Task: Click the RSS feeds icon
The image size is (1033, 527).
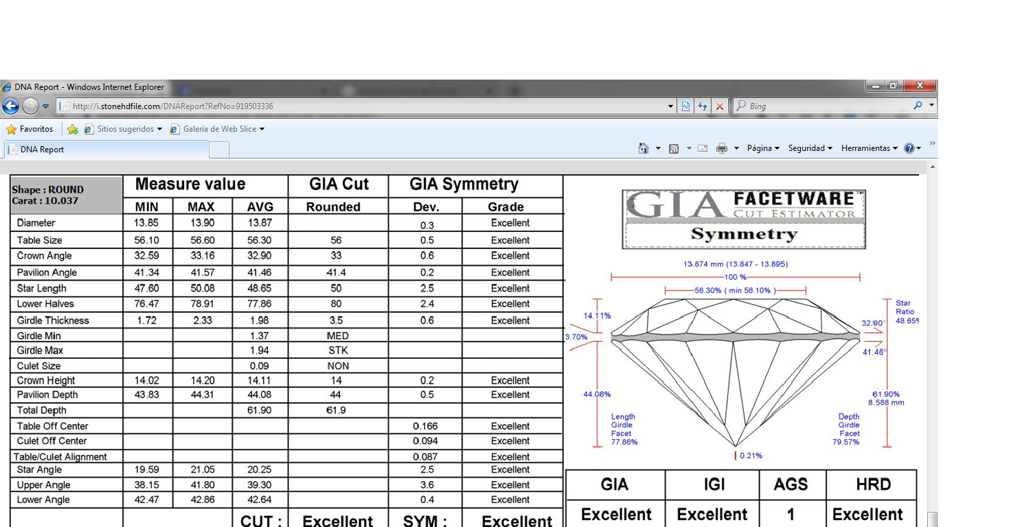Action: (x=674, y=148)
